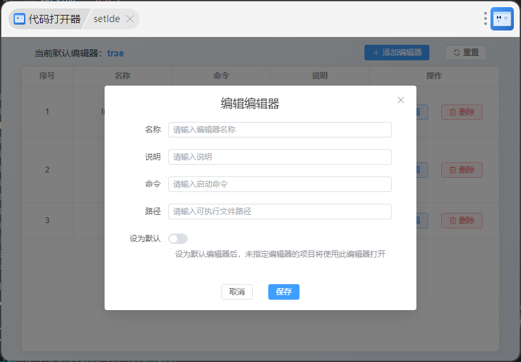
Task: Close the 编辑编辑器 dialog with X
Action: (401, 100)
